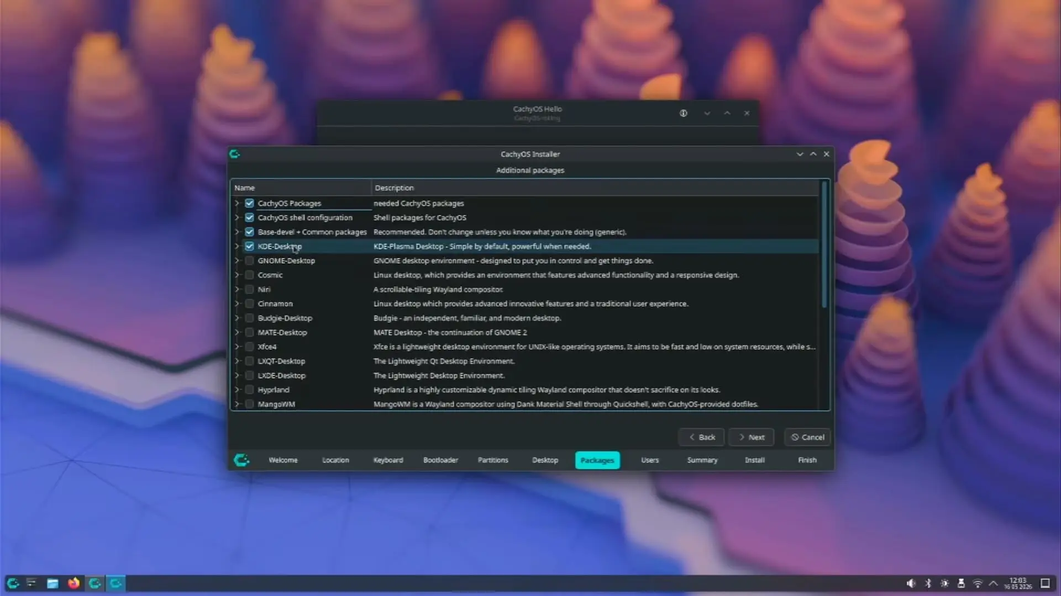Maximize the CachyOS Hello window
The image size is (1061, 596).
coord(727,113)
